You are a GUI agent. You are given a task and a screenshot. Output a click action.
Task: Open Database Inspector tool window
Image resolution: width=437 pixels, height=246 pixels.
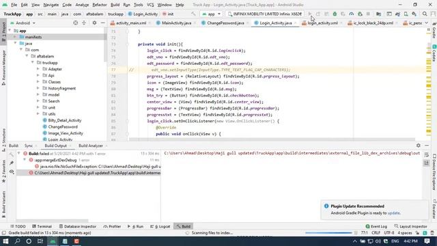pyautogui.click(x=77, y=226)
